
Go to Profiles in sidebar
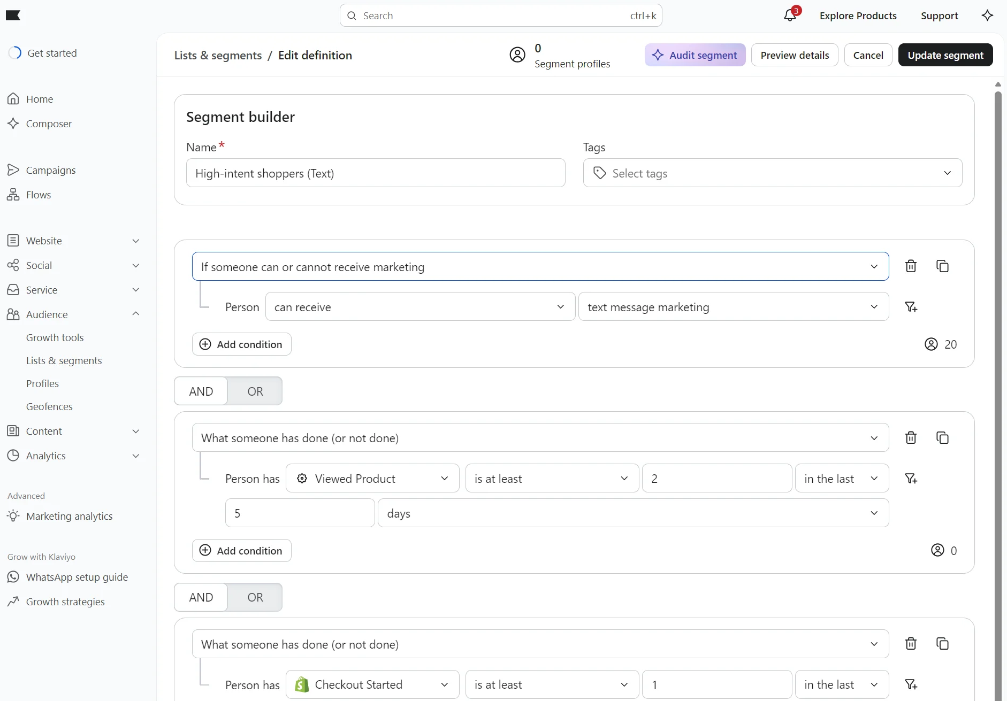pos(43,383)
